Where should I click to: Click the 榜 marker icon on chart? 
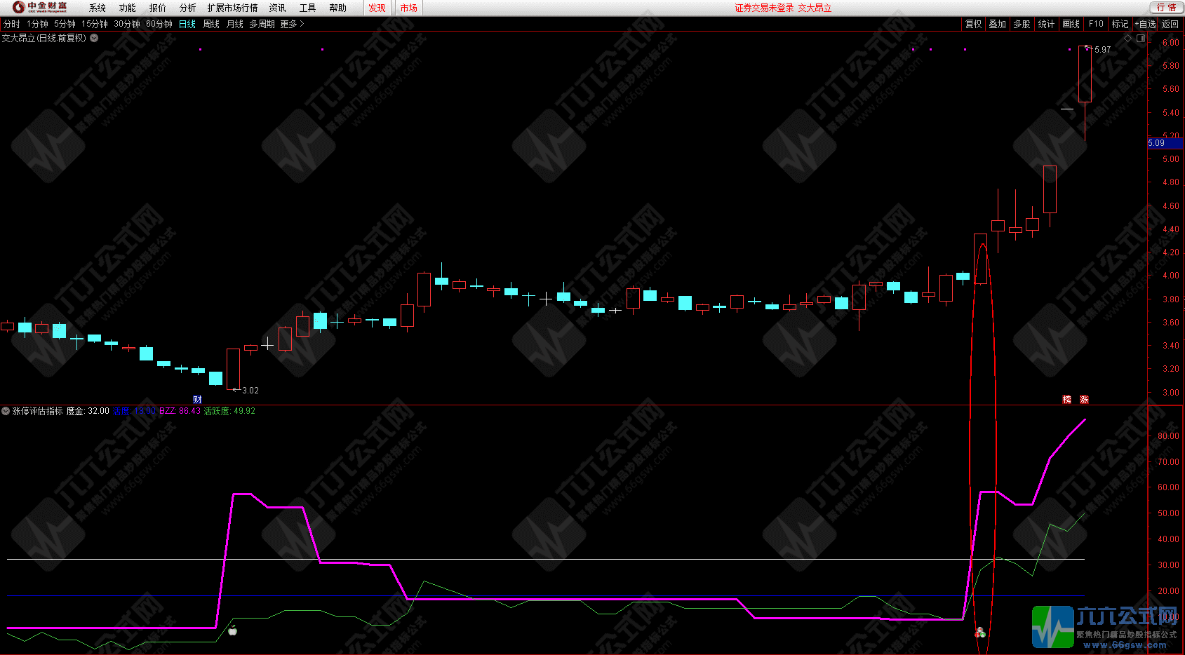(x=1066, y=400)
